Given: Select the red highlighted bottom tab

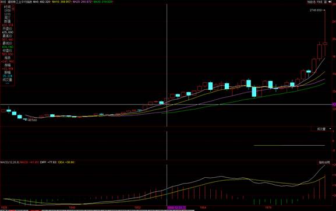Looking at the screenshot, I should coord(34,210).
